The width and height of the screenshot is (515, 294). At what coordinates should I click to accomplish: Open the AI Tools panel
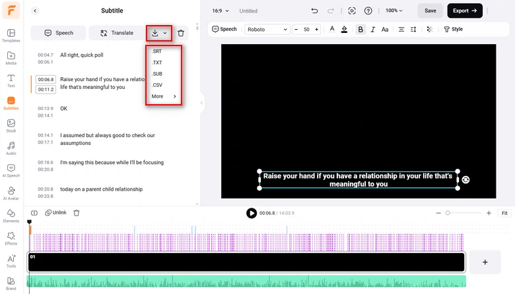[11, 261]
